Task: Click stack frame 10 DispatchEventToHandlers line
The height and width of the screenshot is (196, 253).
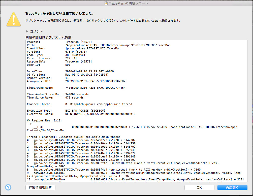Action: (x=135, y=179)
